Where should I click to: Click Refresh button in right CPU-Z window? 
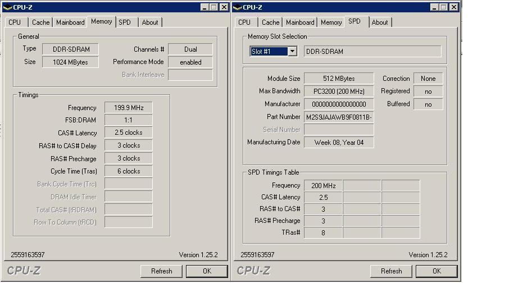tap(392, 271)
